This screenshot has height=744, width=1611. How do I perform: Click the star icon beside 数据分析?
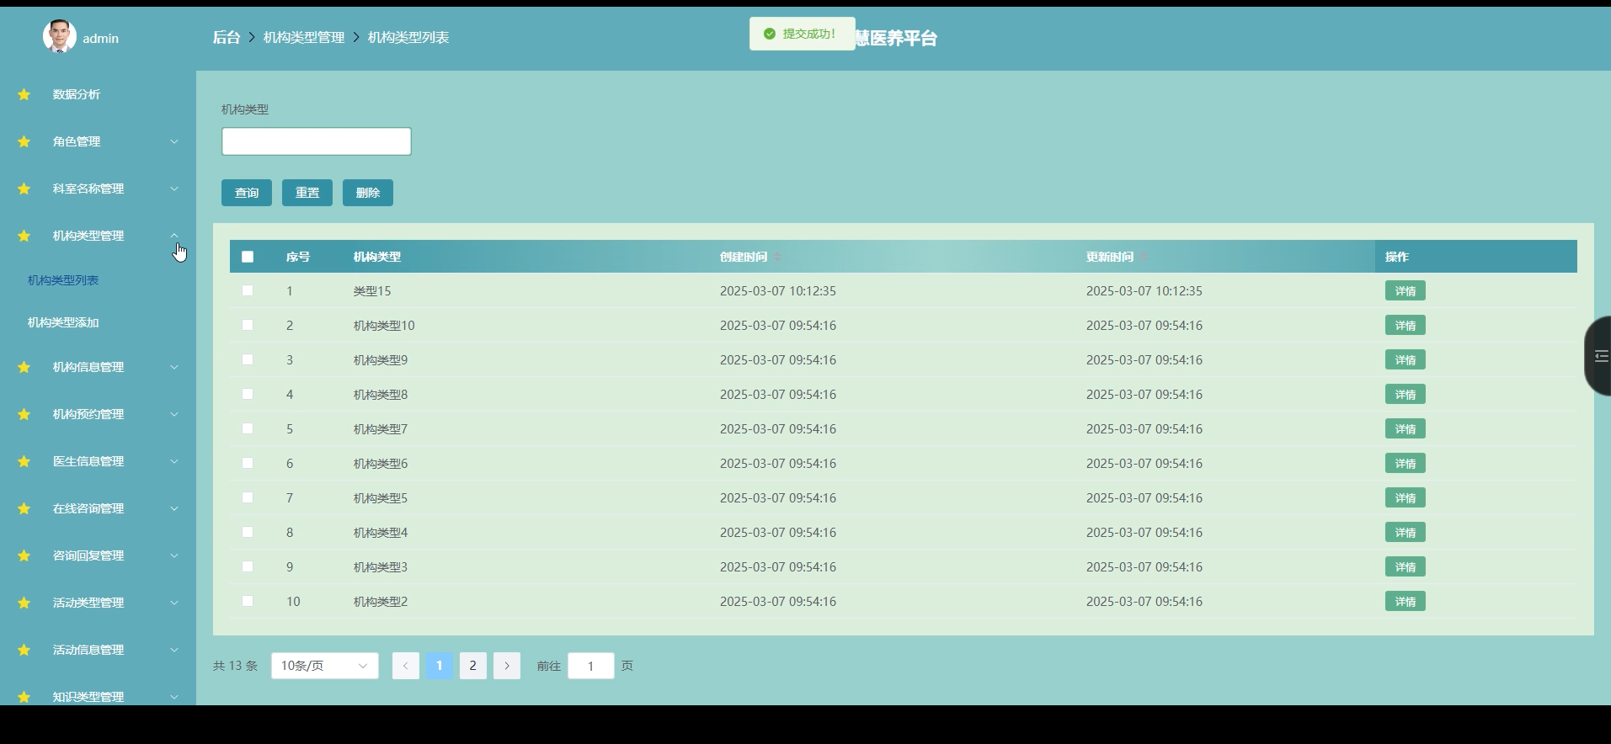pyautogui.click(x=24, y=94)
